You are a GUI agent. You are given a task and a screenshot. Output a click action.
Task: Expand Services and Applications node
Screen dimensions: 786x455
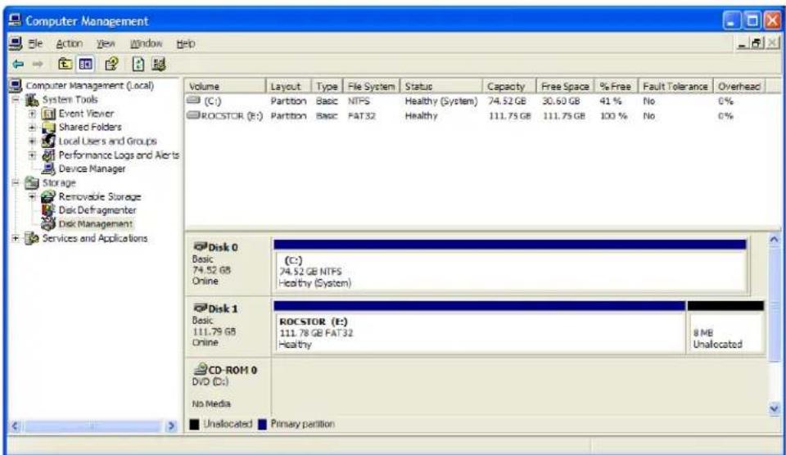click(x=16, y=238)
